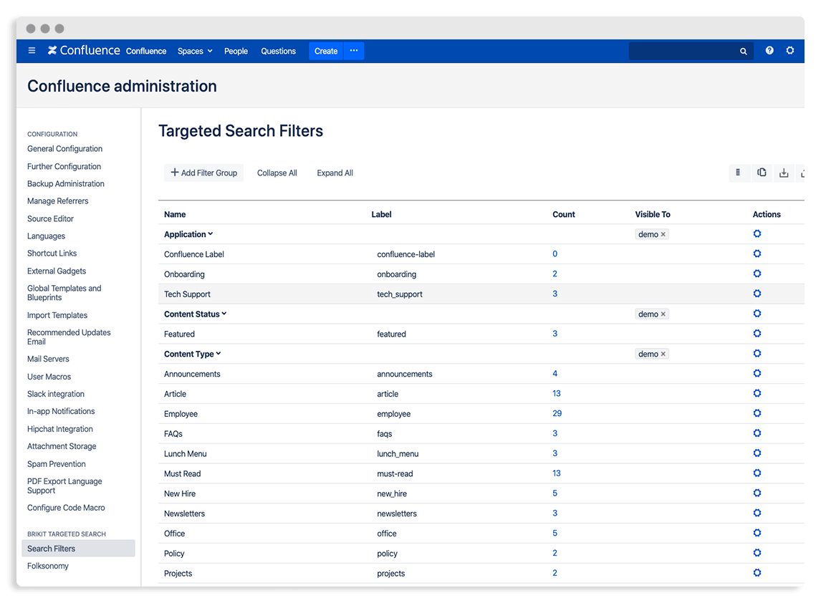
Task: Open actions gear for Employee row
Action: point(757,413)
